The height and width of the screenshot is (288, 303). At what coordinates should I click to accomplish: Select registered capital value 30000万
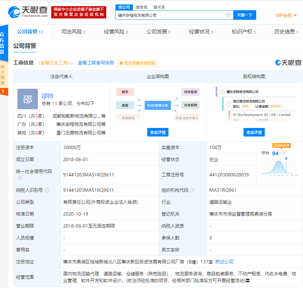click(72, 147)
